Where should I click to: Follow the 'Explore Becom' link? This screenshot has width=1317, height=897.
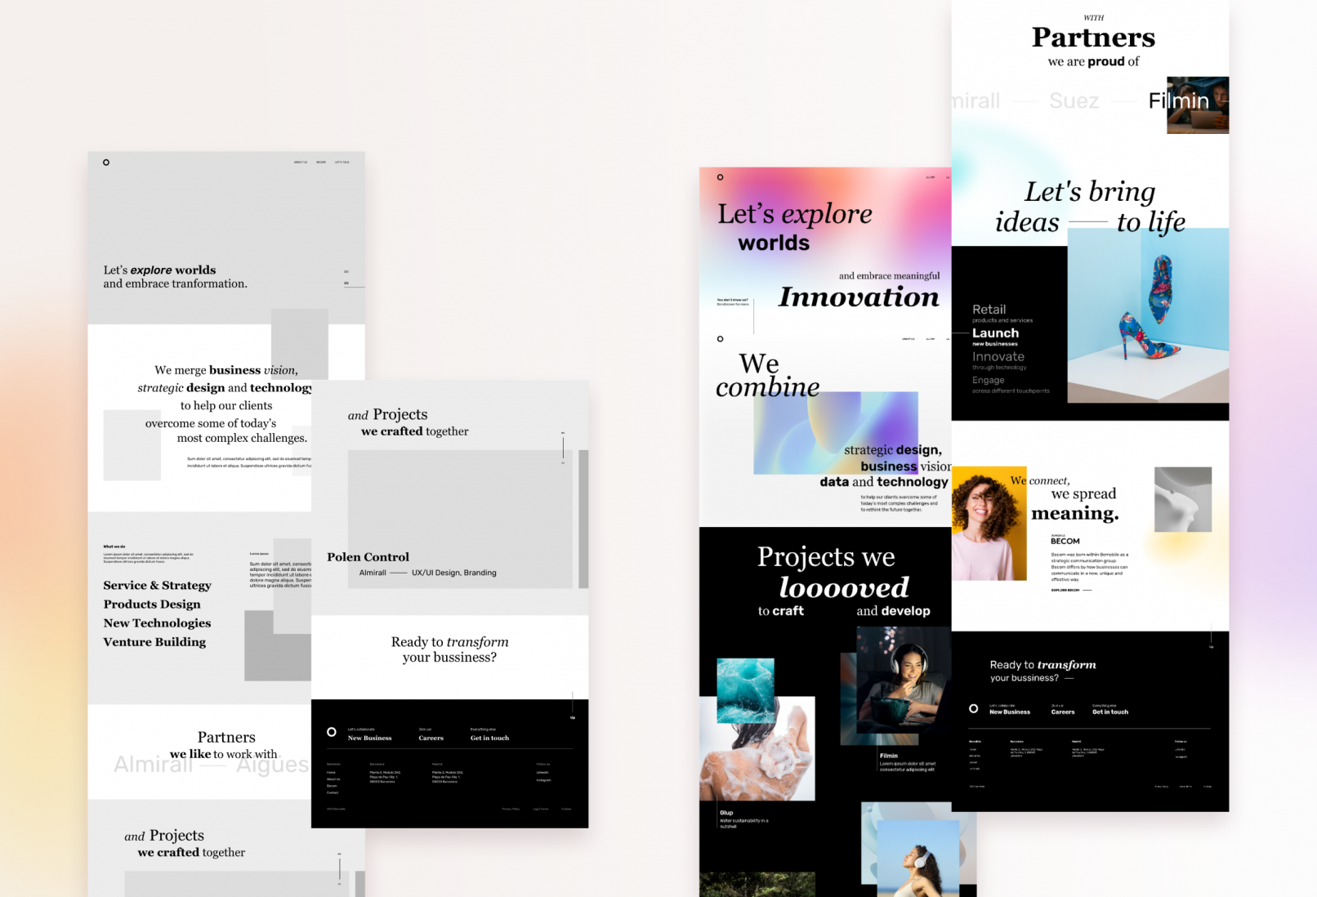(x=1066, y=590)
